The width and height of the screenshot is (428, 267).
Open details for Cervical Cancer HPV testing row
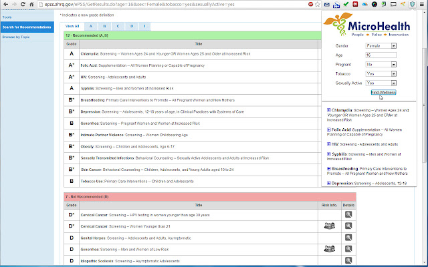tap(348, 215)
